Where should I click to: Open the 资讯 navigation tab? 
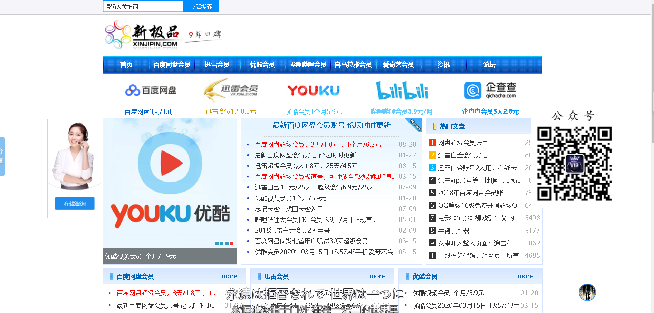coord(444,65)
